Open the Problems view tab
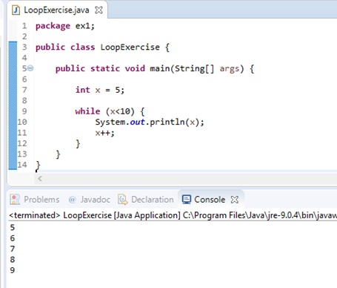 pyautogui.click(x=35, y=200)
